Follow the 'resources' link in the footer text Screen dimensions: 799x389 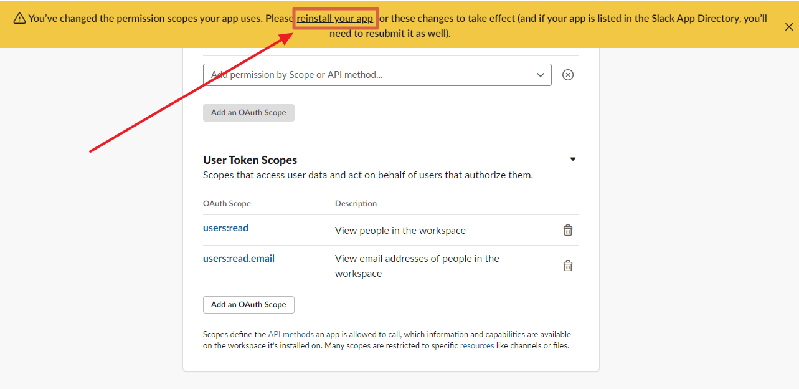pyautogui.click(x=476, y=345)
